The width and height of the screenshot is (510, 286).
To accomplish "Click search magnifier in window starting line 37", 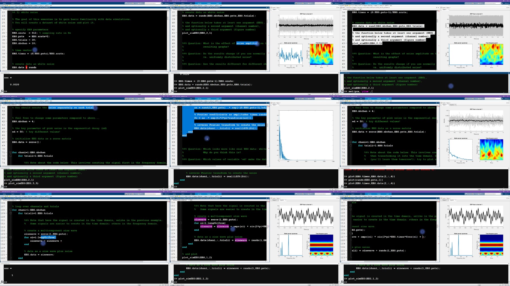I will coord(330,3).
